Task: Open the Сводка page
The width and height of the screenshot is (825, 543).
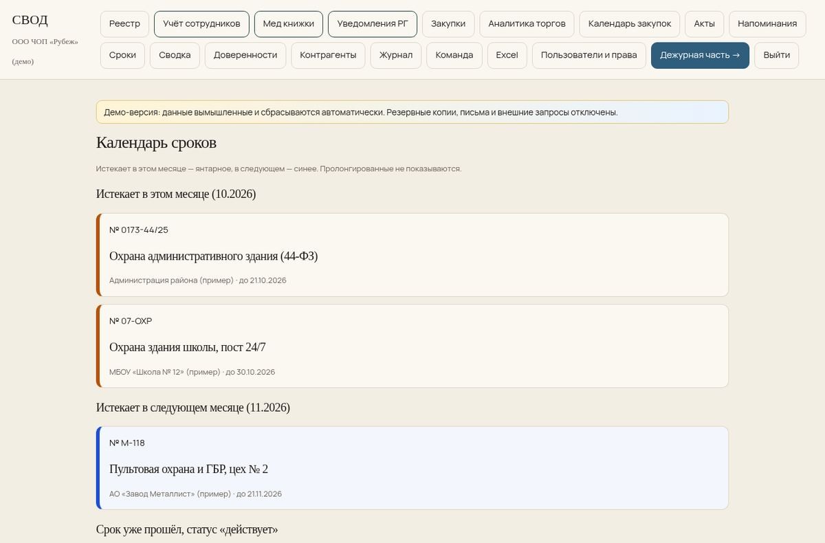Action: coord(175,55)
